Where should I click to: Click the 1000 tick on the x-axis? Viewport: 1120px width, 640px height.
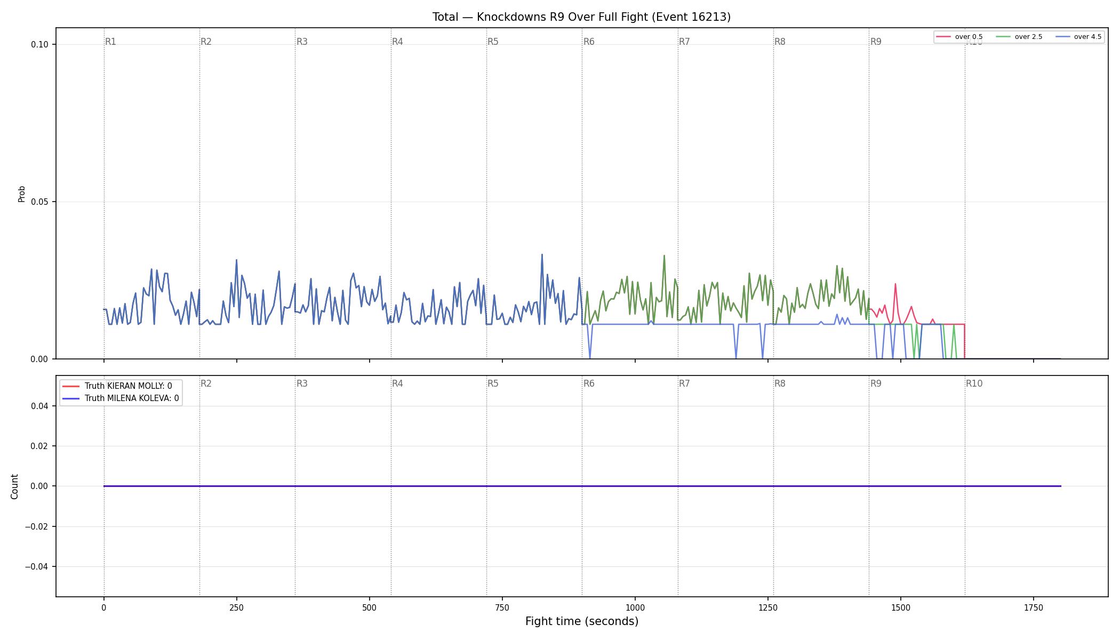(635, 607)
